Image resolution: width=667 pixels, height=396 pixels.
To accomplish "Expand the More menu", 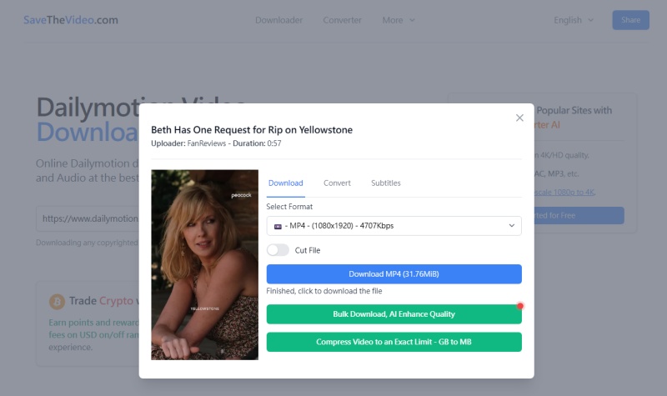I will tap(399, 20).
